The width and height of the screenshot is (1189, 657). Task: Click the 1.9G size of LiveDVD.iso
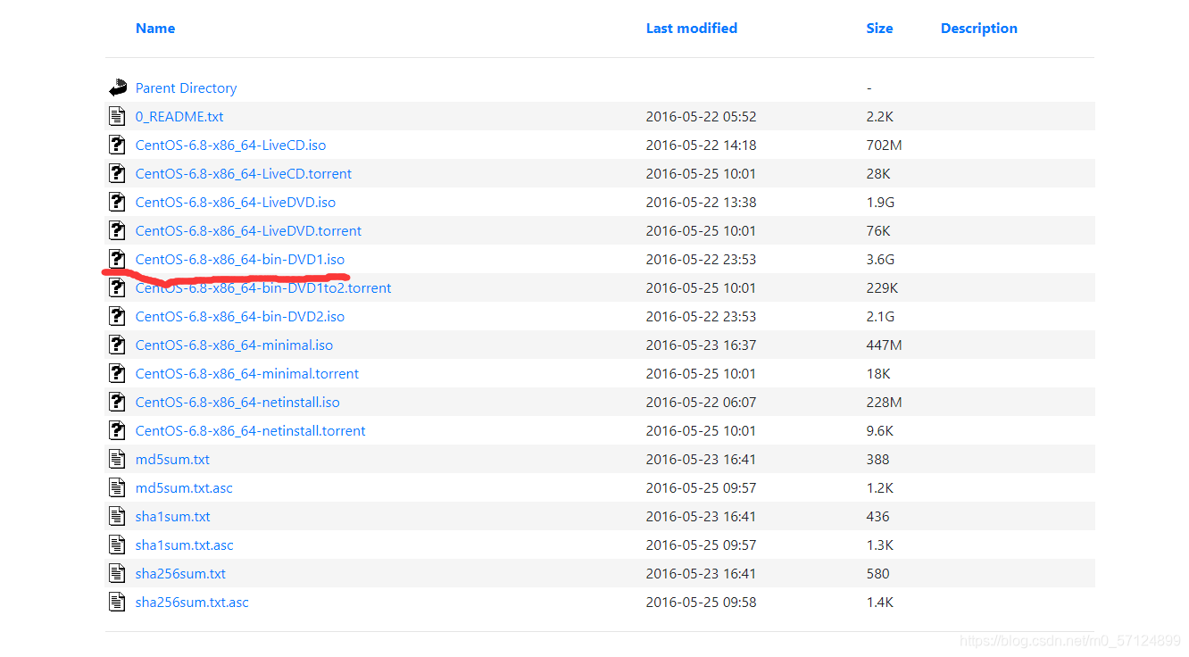[880, 203]
